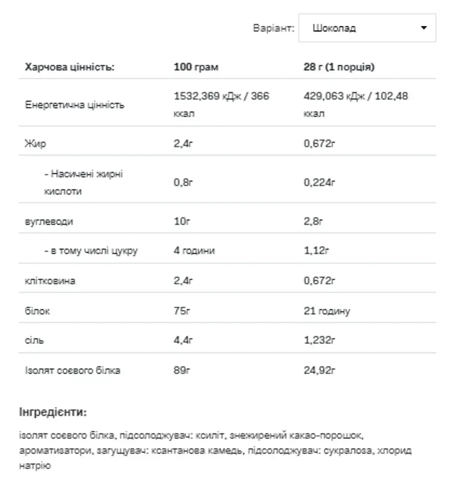Image resolution: width=463 pixels, height=487 pixels.
Task: Select the сіль row label
Action: (x=34, y=340)
